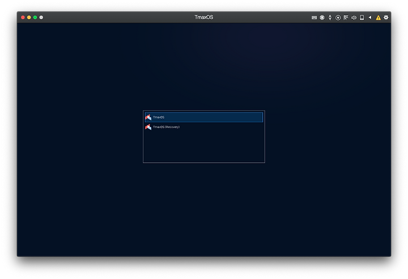Screen dimensions: 408x279
Task: Open the USB plug devices icon
Action: point(330,18)
